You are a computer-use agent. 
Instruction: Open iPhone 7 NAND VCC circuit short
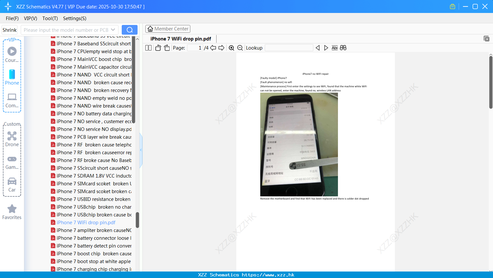(91, 75)
